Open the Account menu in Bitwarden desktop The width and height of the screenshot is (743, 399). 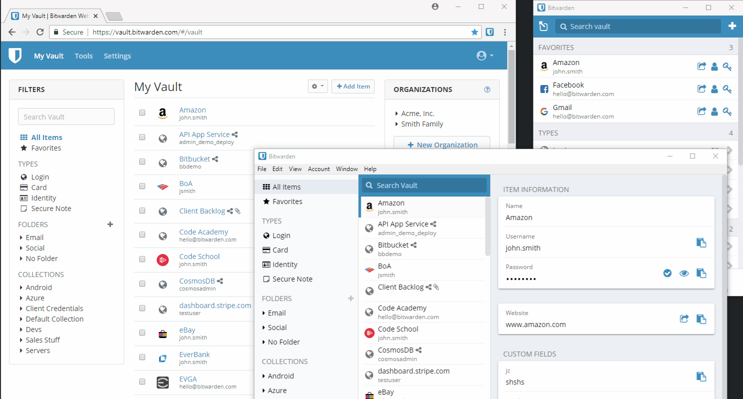click(319, 169)
